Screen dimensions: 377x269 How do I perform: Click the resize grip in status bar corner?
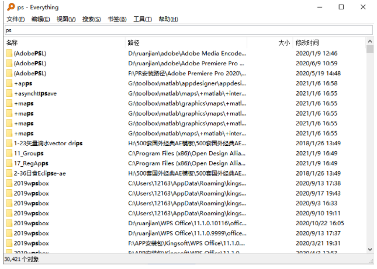371,261
